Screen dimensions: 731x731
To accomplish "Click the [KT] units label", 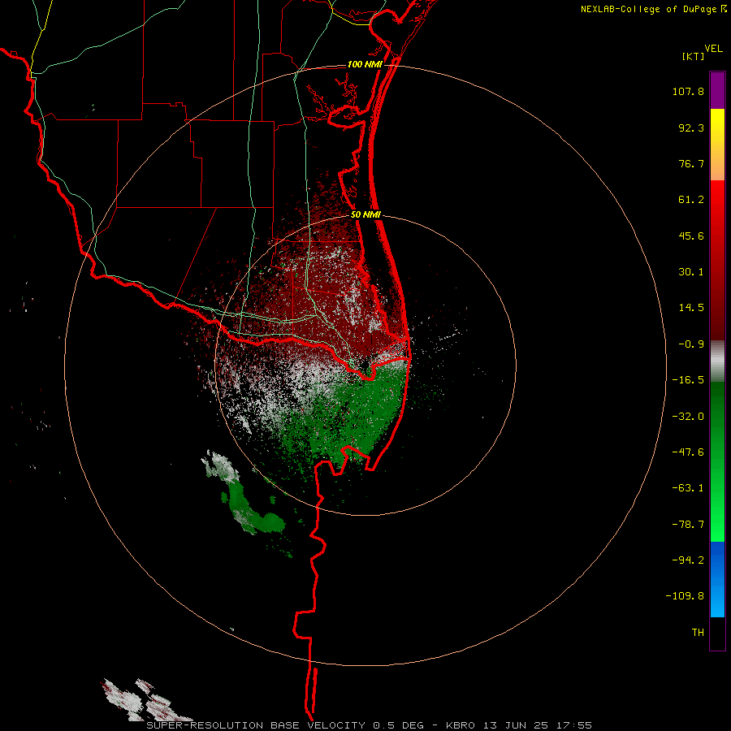I will (694, 56).
